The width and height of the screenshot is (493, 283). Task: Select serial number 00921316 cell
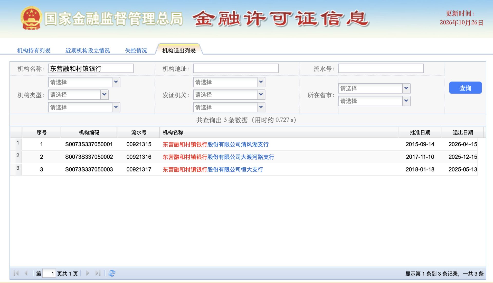(x=139, y=157)
